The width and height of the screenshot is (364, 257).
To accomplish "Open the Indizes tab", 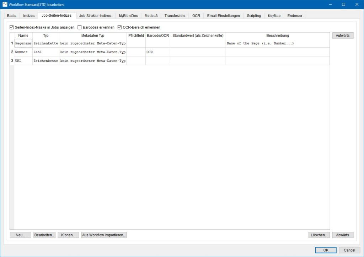I will (x=29, y=16).
